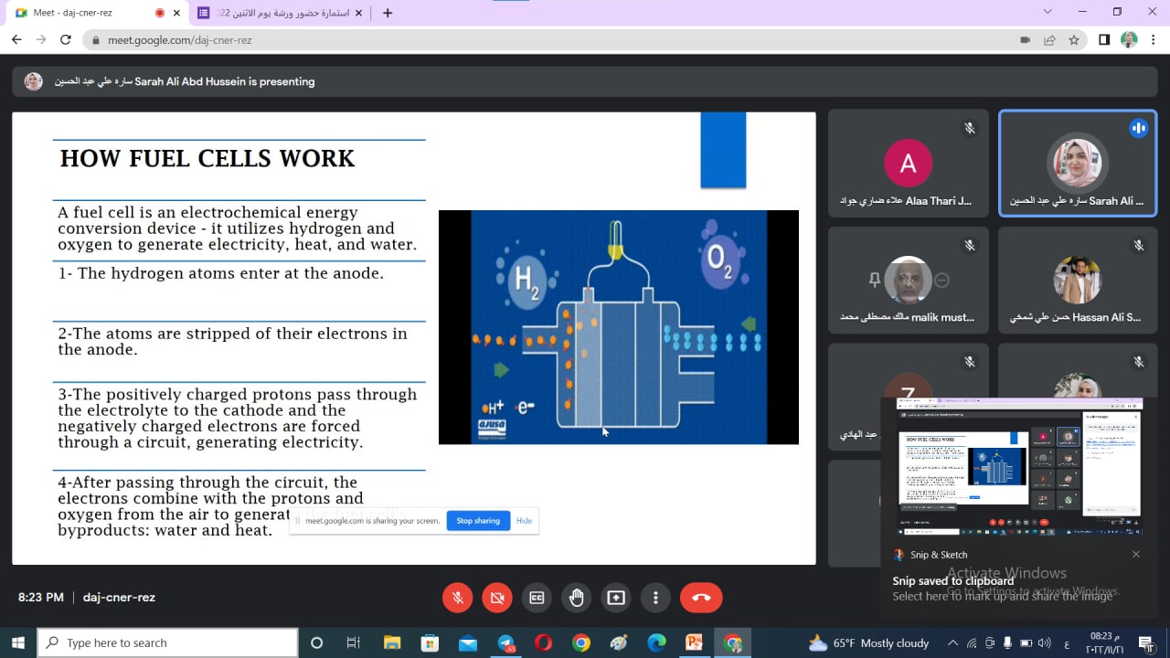
Task: Click Stop sharing button
Action: pyautogui.click(x=478, y=521)
